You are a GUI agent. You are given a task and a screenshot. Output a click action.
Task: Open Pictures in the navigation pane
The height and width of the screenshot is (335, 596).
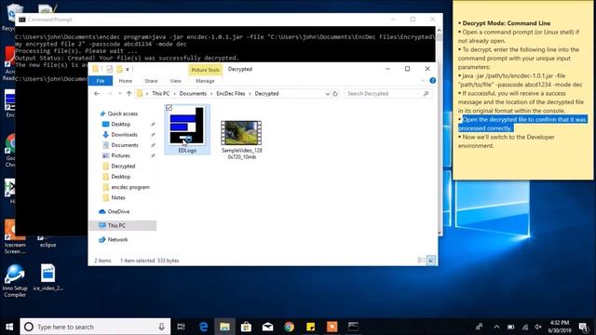coord(120,155)
